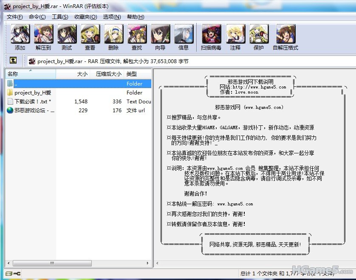Open the 文件(F) menu
The image size is (356, 280).
point(14,17)
